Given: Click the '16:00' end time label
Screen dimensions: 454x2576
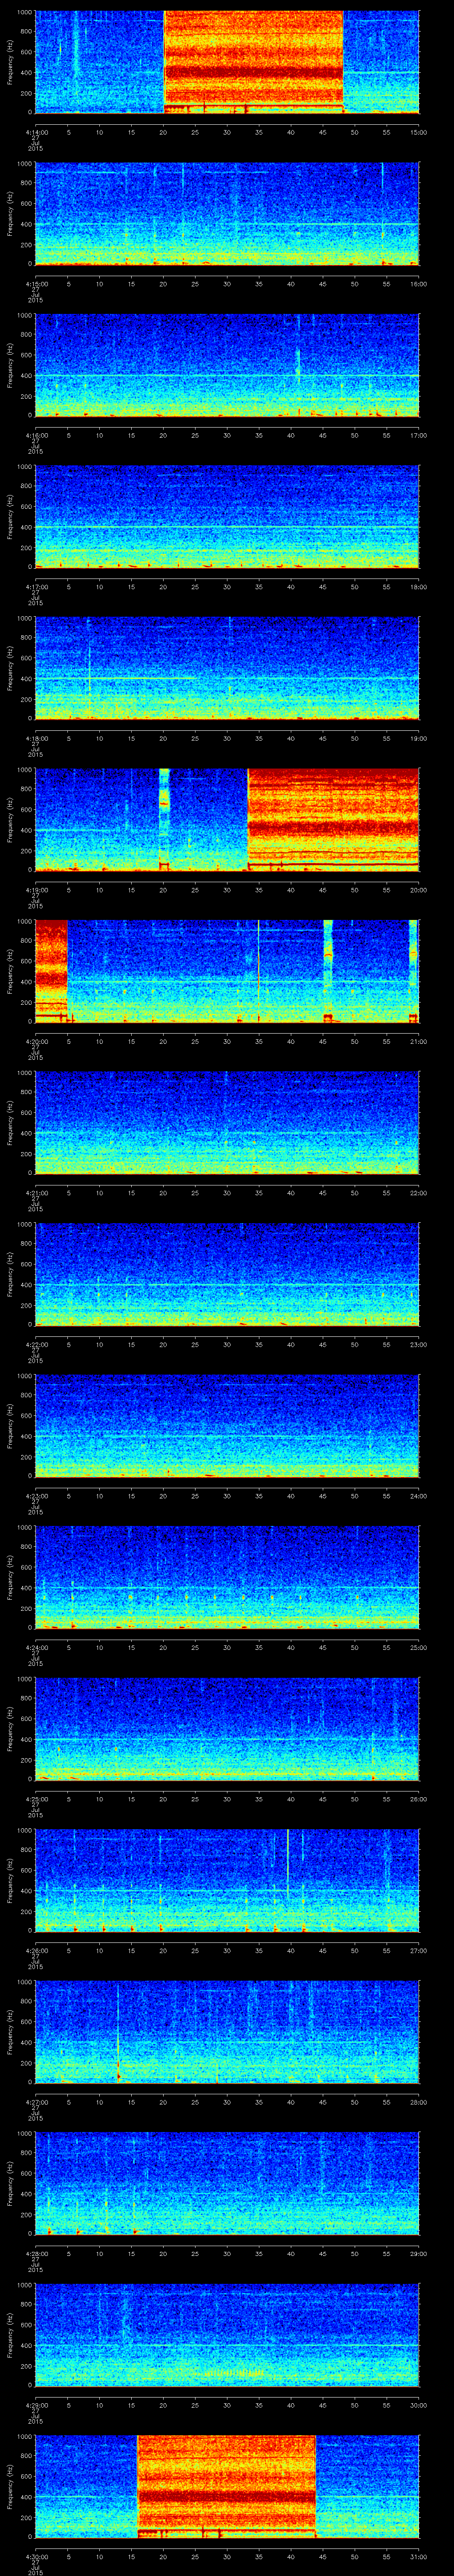Looking at the screenshot, I should click(419, 284).
